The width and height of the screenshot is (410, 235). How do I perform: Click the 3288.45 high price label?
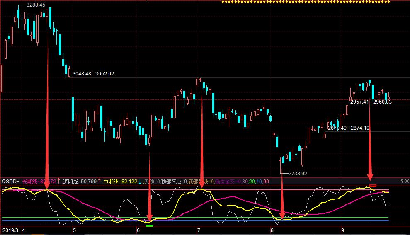[35, 5]
